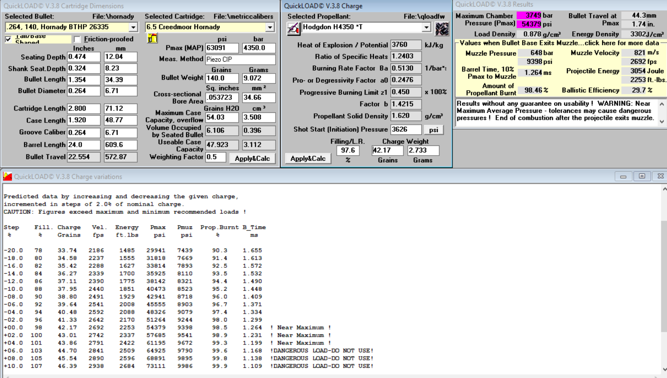Click the Charge window title bar

[367, 6]
